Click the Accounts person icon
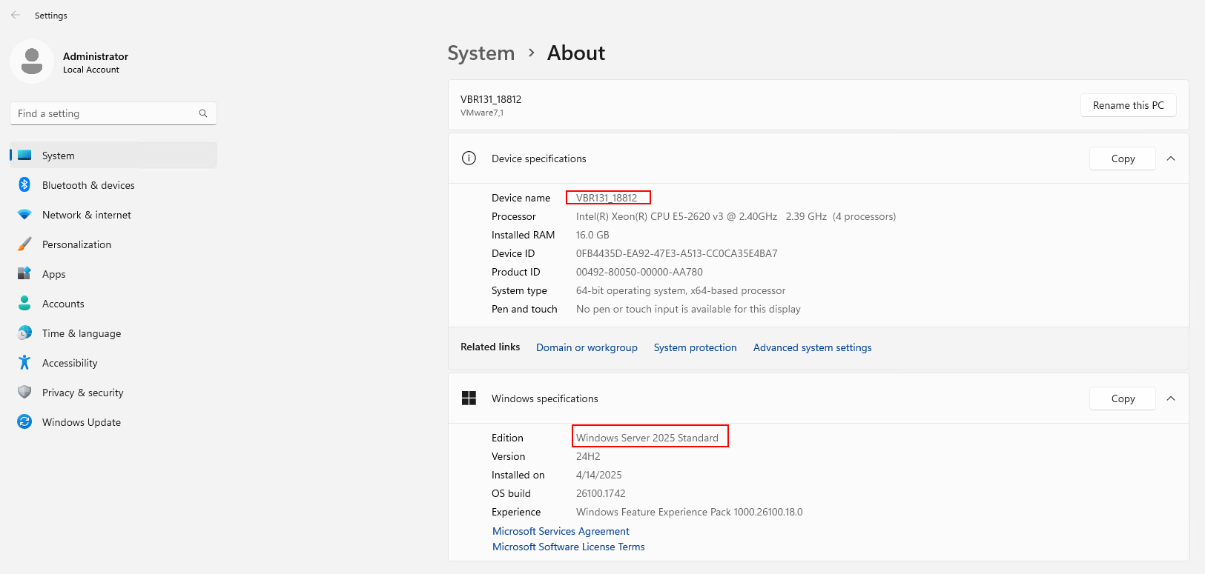The height and width of the screenshot is (574, 1205). [24, 304]
